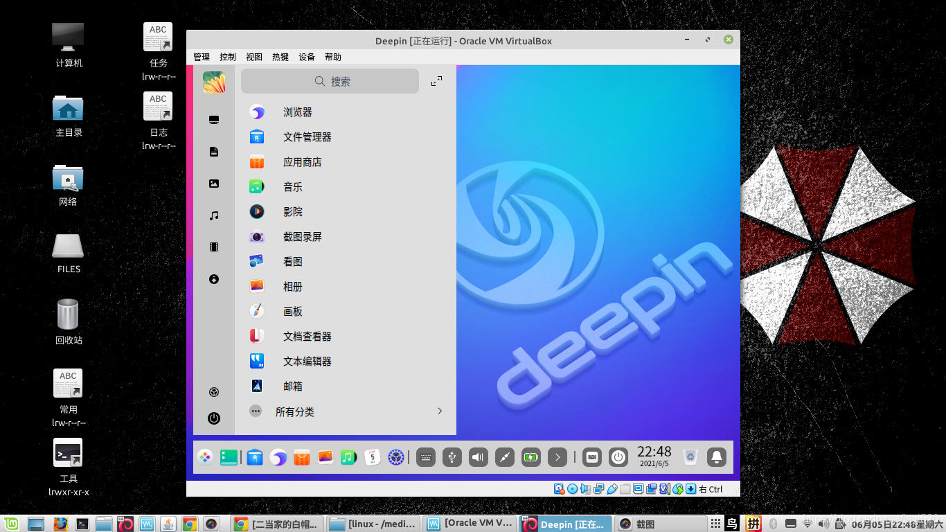Open 浏览器 (Browser) from the launcher list
946x532 pixels.
[x=346, y=112]
